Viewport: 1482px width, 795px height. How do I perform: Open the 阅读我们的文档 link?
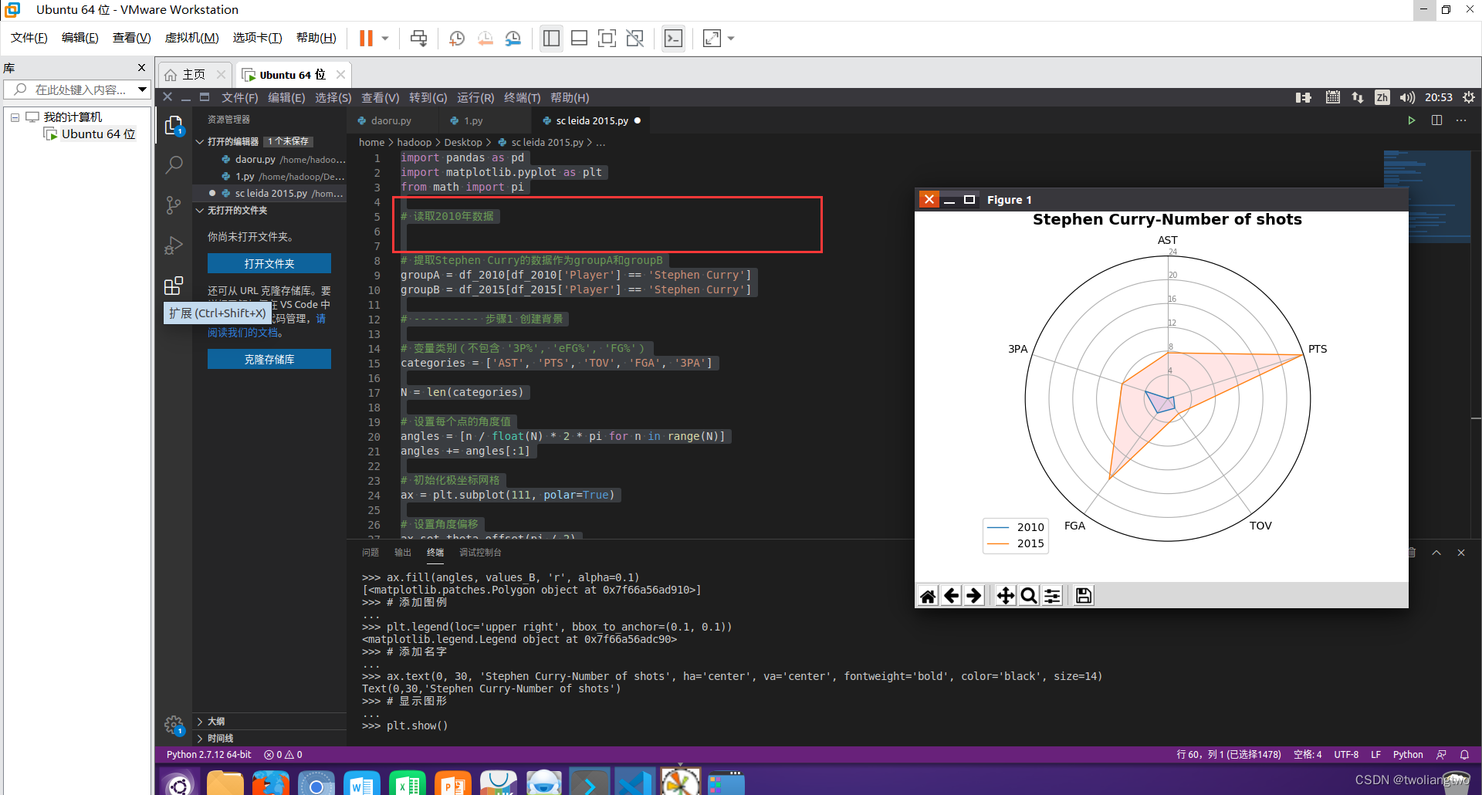click(245, 333)
